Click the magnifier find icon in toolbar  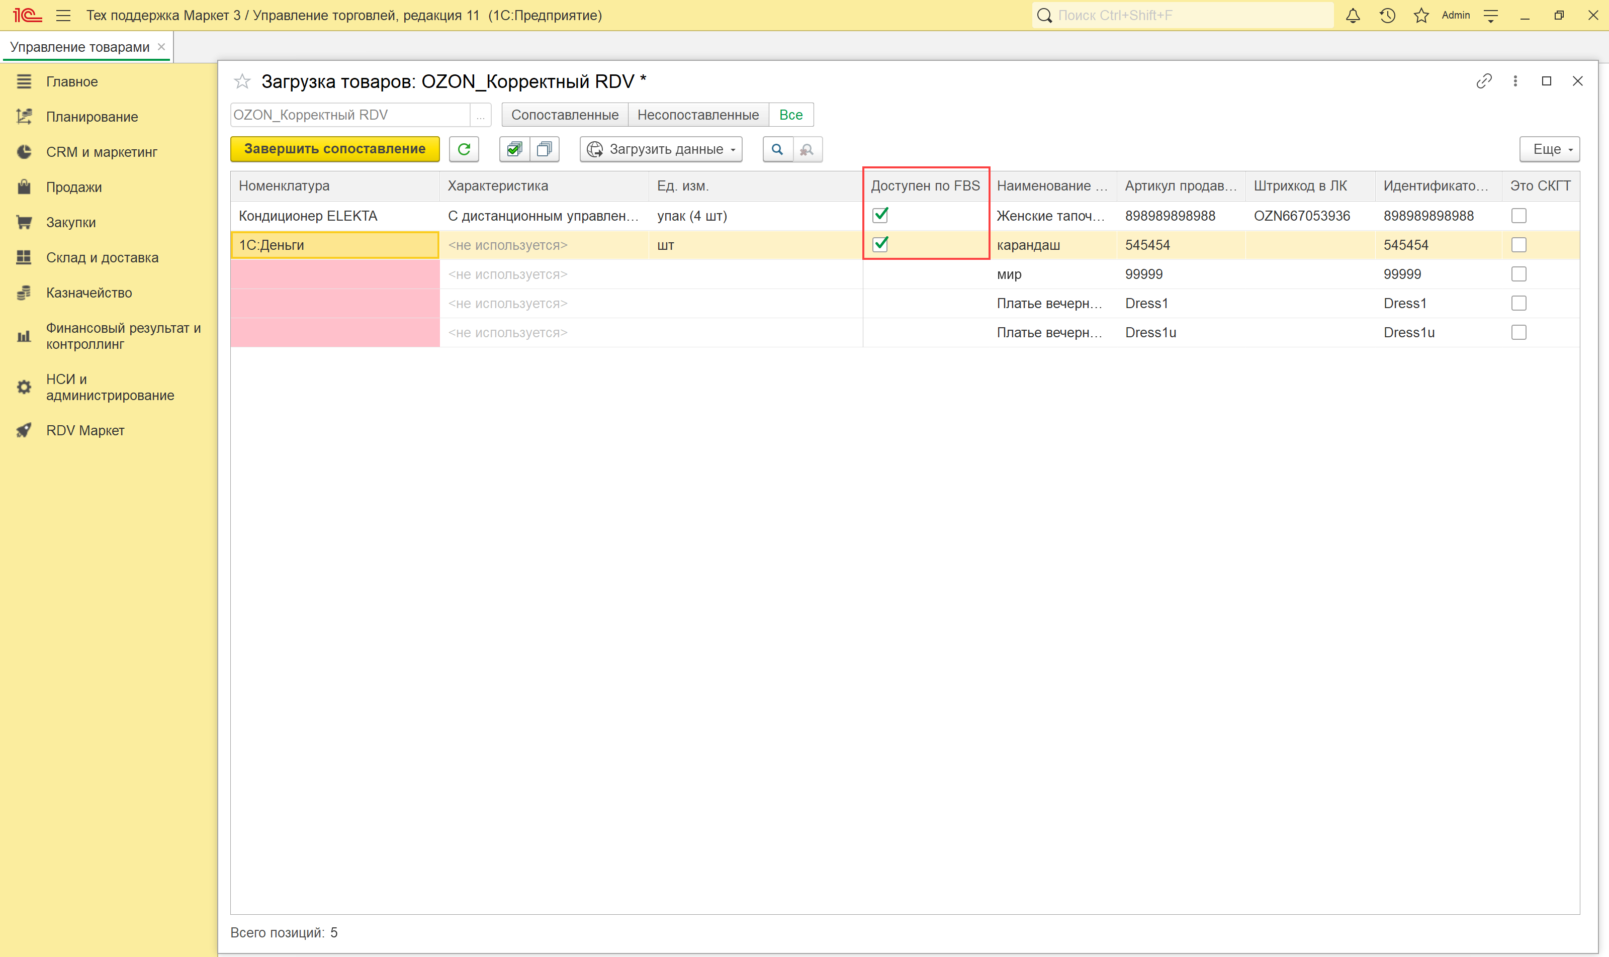pos(777,149)
